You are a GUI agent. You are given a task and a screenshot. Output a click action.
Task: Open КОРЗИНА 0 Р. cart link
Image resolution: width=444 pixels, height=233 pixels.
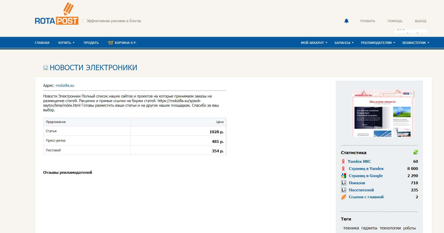(126, 43)
